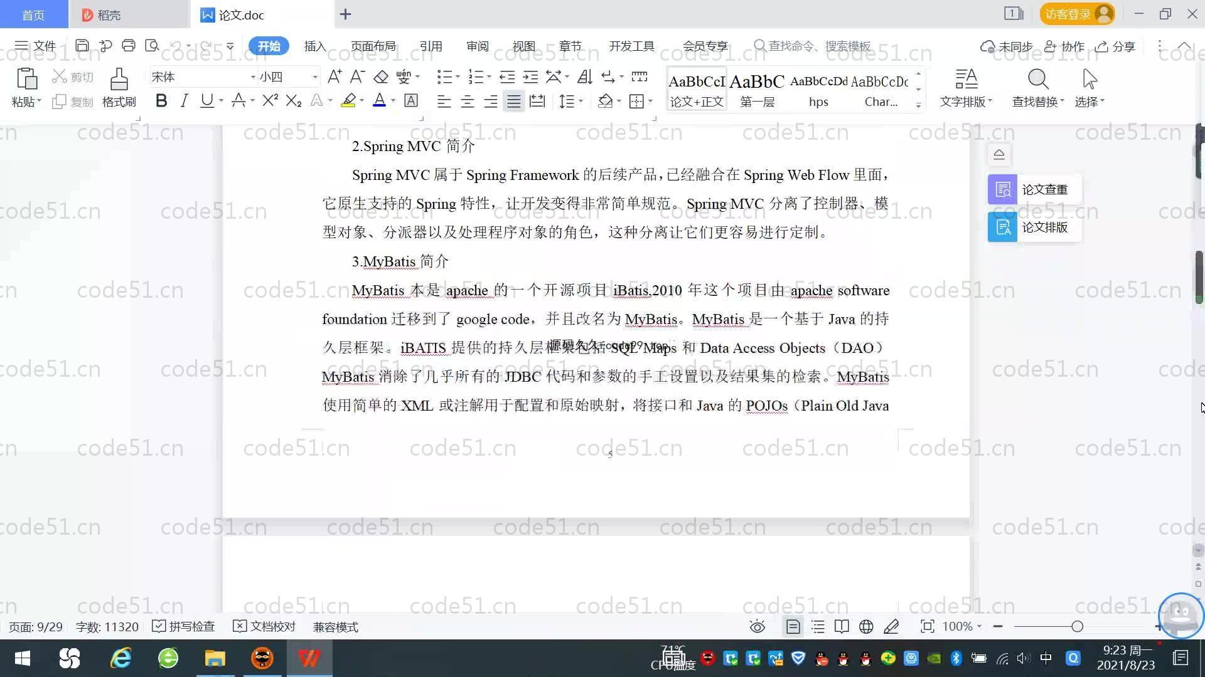Open the 插入 ribbon tab
Screen dimensions: 1205x677
pyautogui.click(x=315, y=46)
